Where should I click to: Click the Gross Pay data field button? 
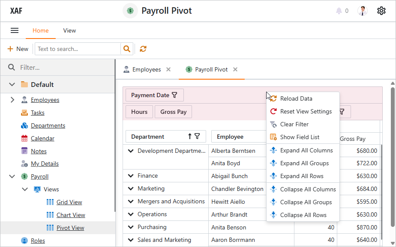[x=173, y=112]
